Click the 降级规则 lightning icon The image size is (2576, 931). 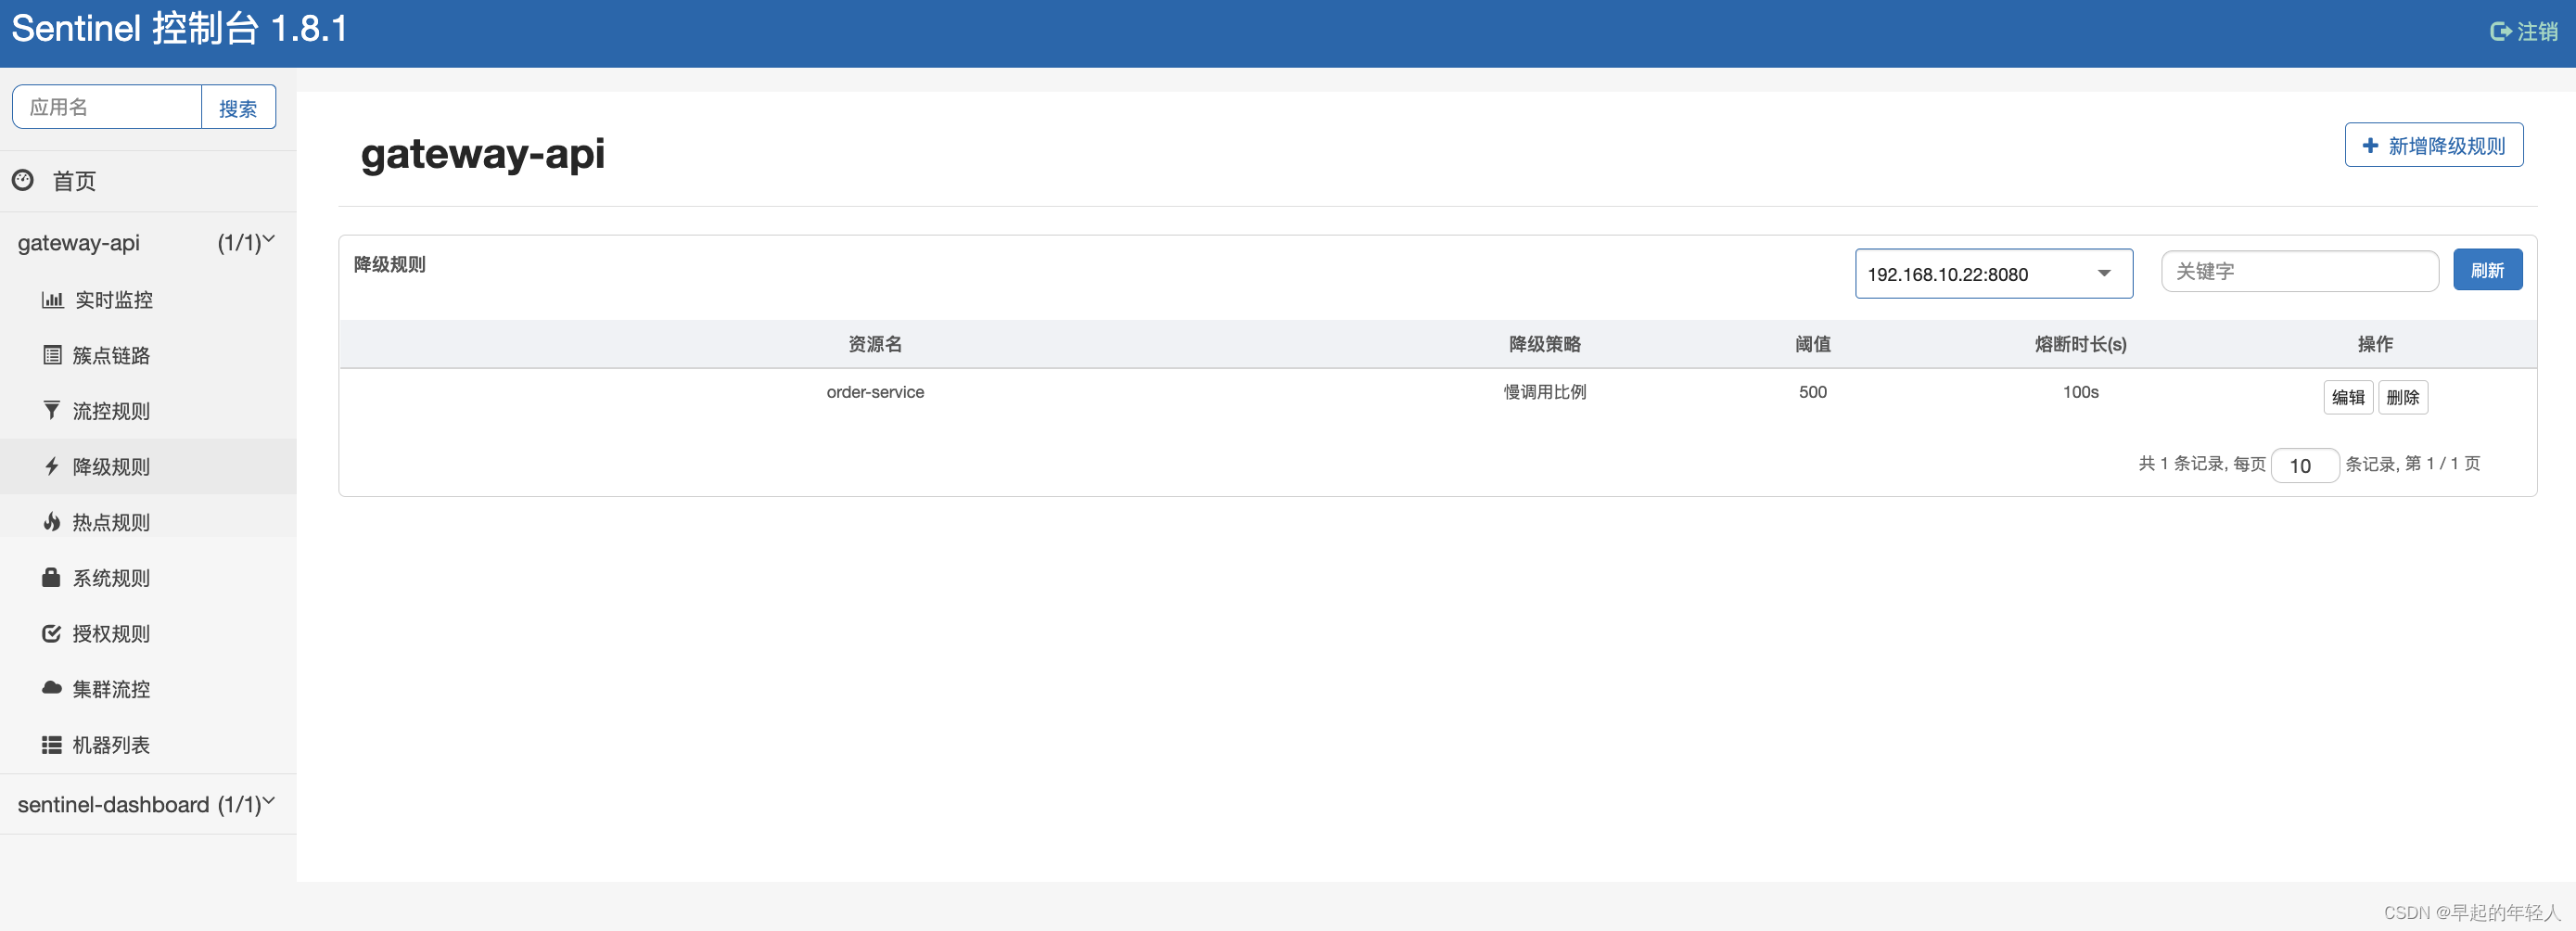(51, 466)
